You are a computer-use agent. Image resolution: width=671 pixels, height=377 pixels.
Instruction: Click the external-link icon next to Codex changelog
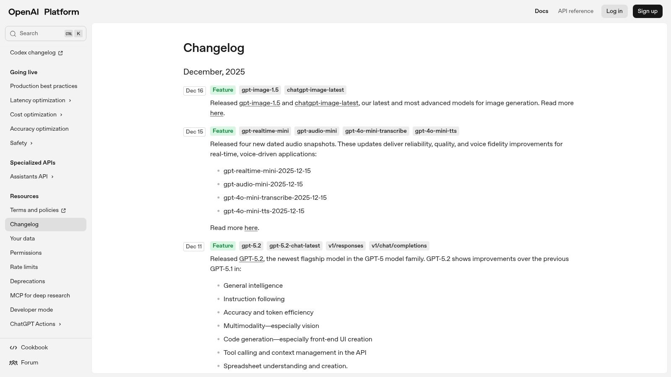60,53
